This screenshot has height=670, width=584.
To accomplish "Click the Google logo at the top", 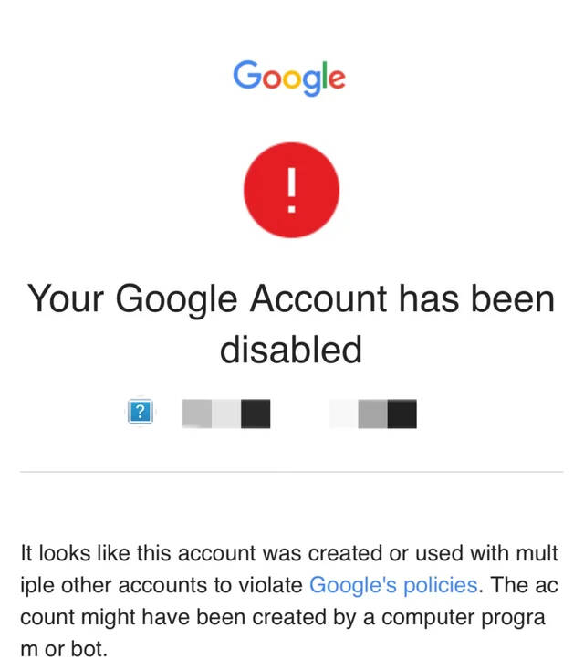I will (289, 77).
